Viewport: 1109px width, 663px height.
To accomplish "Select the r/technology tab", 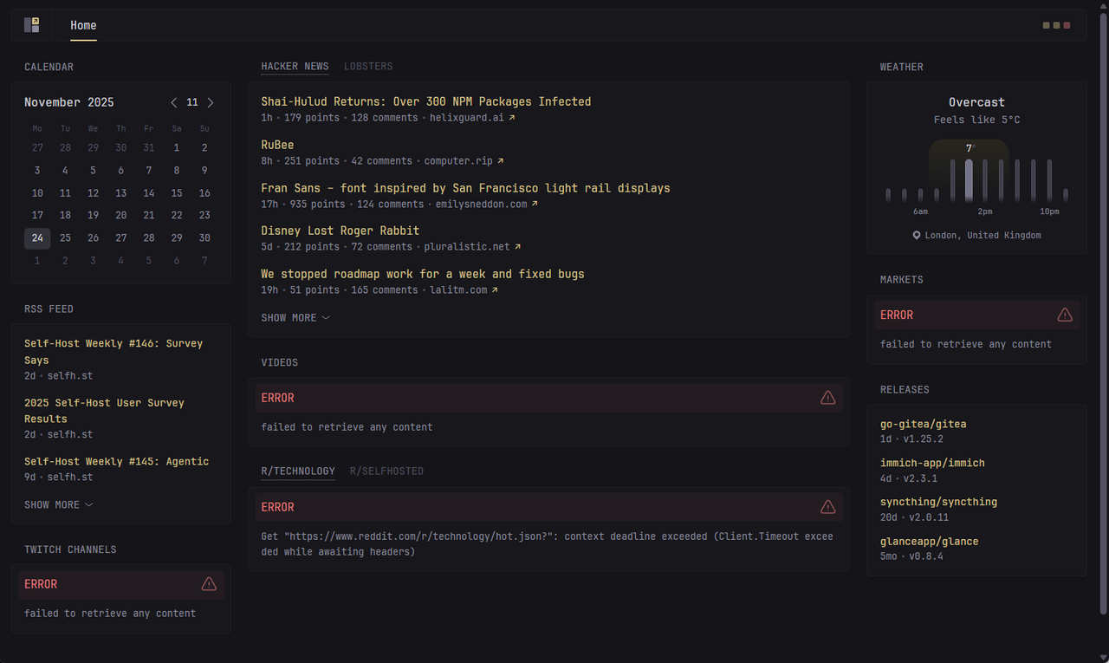I will coord(298,471).
